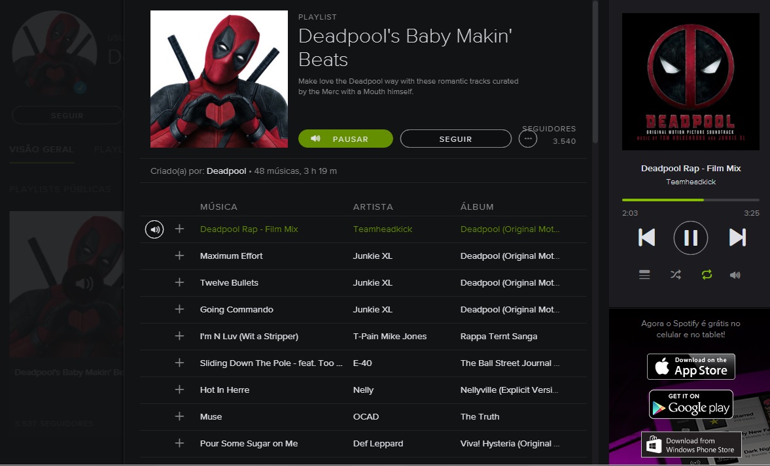
Task: Open the album Viva! Hysteria
Action: click(510, 443)
